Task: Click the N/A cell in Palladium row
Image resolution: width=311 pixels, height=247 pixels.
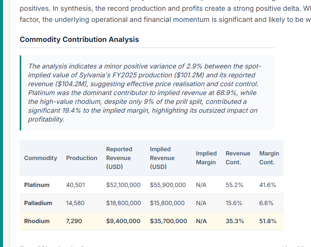Action: click(201, 203)
